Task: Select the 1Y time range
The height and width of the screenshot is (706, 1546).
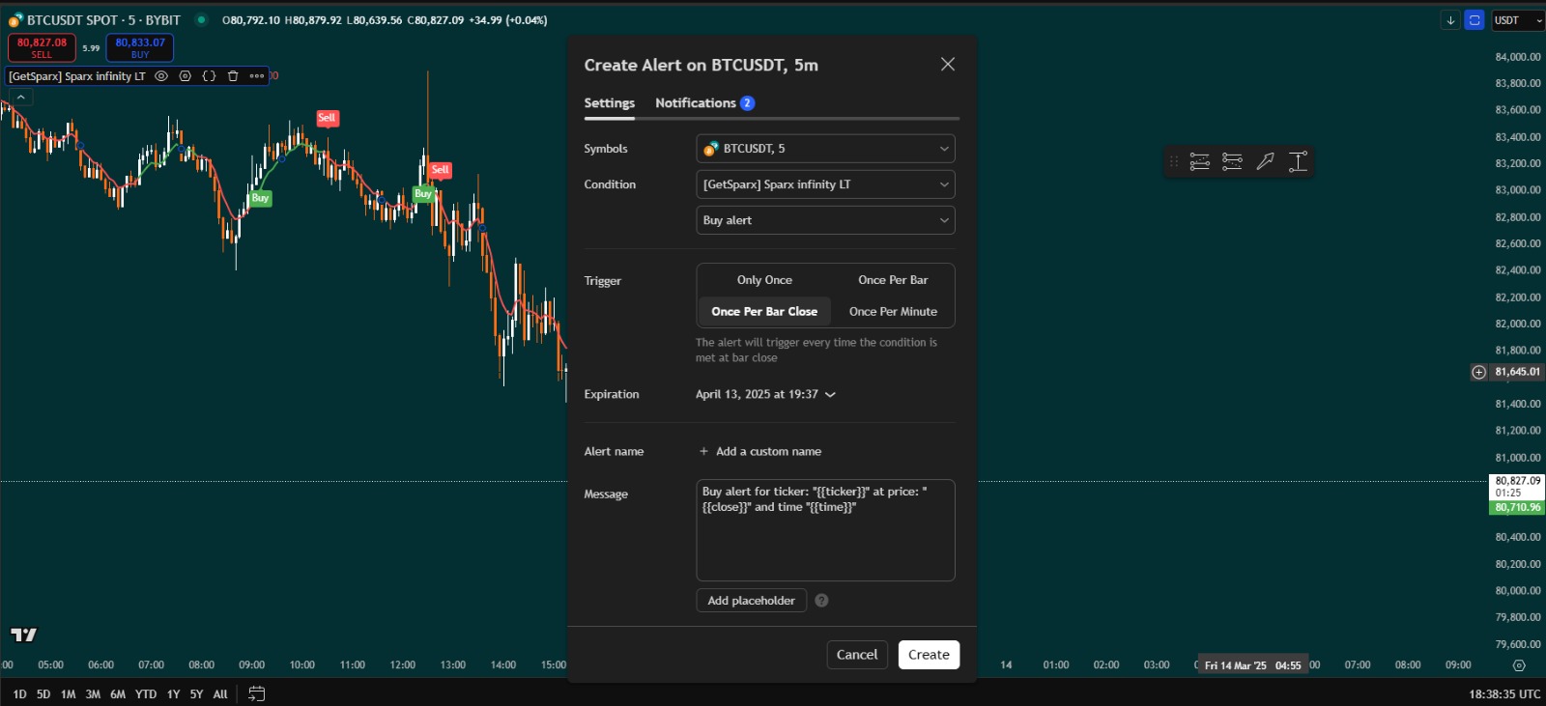Action: pos(173,694)
